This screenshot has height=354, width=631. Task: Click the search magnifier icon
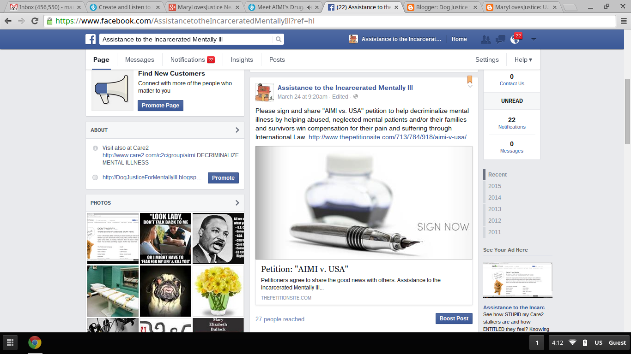[x=279, y=40]
